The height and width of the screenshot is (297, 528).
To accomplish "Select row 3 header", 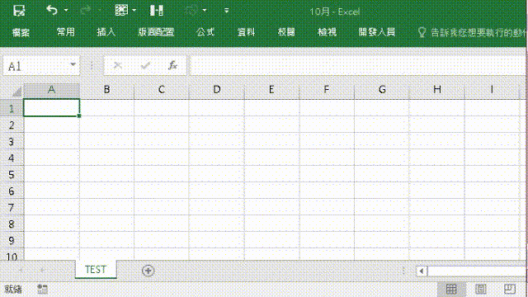I will point(12,141).
